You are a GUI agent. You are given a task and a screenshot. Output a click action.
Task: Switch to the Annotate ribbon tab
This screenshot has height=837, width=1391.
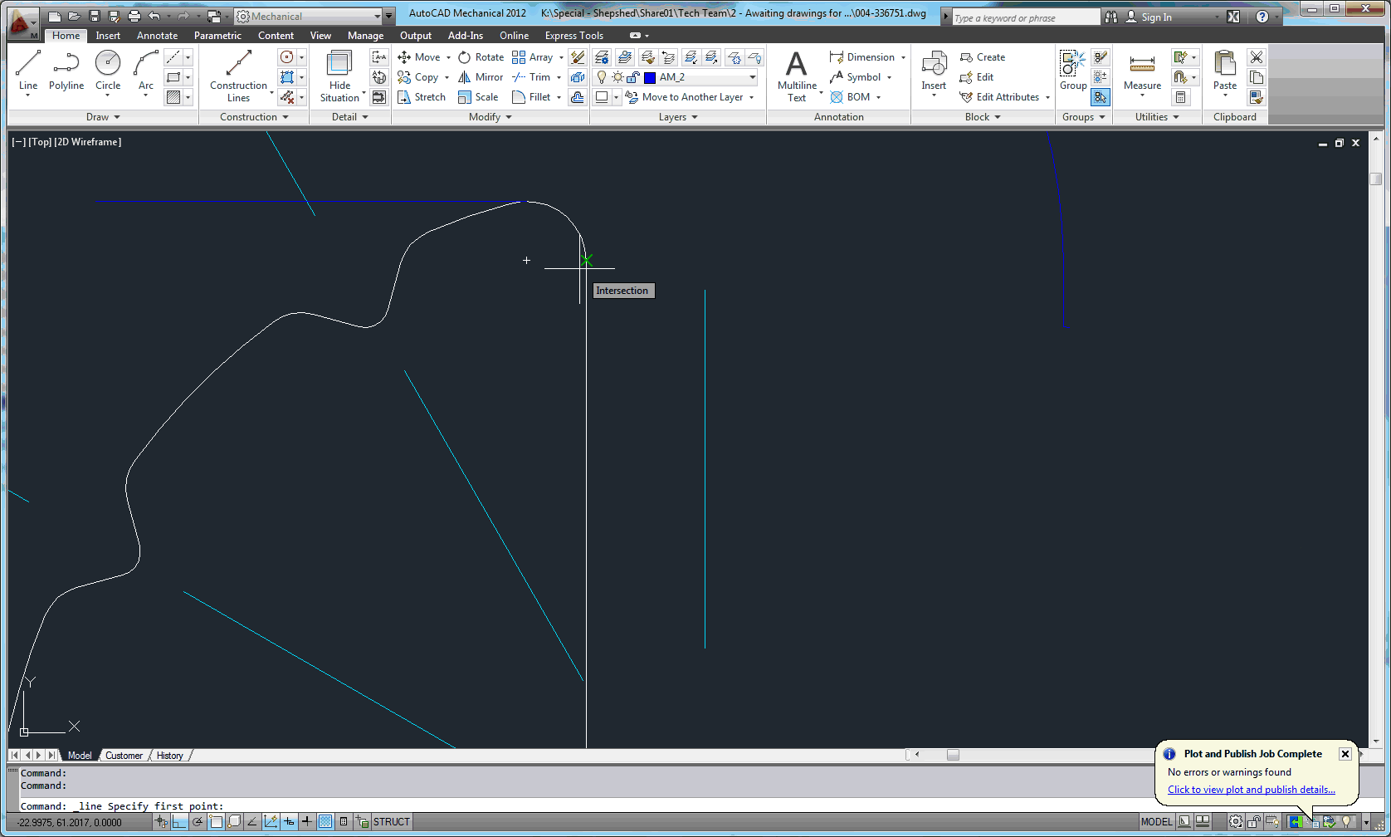click(157, 35)
